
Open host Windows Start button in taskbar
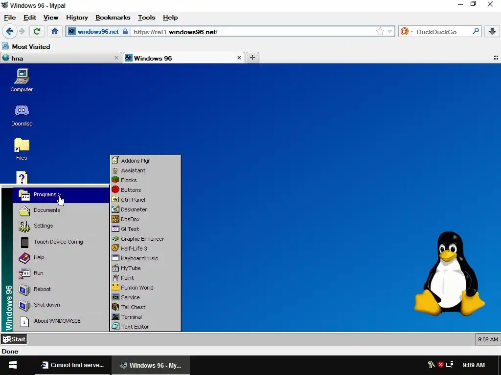[x=13, y=365]
